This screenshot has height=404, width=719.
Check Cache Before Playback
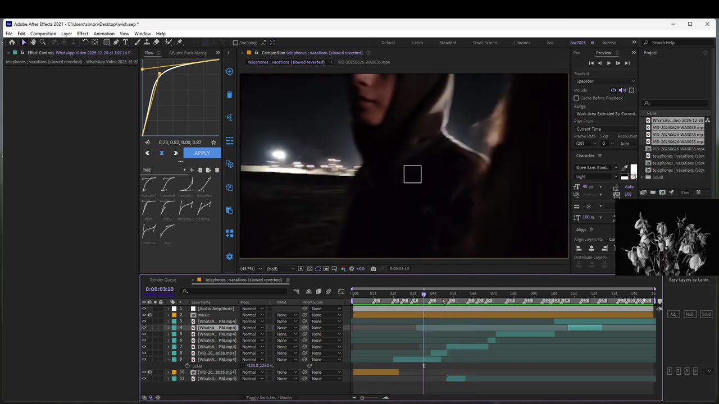tap(576, 98)
